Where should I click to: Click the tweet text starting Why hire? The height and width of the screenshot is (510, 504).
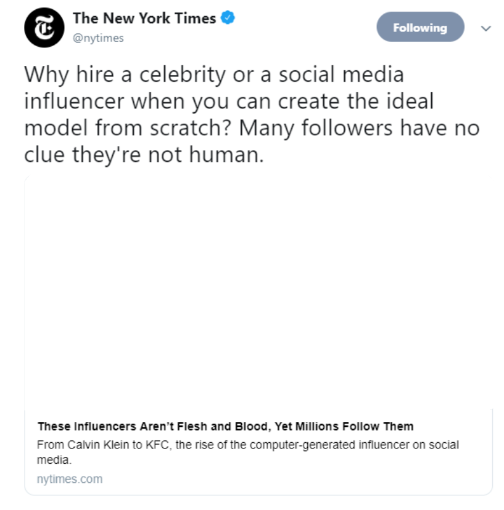(252, 114)
